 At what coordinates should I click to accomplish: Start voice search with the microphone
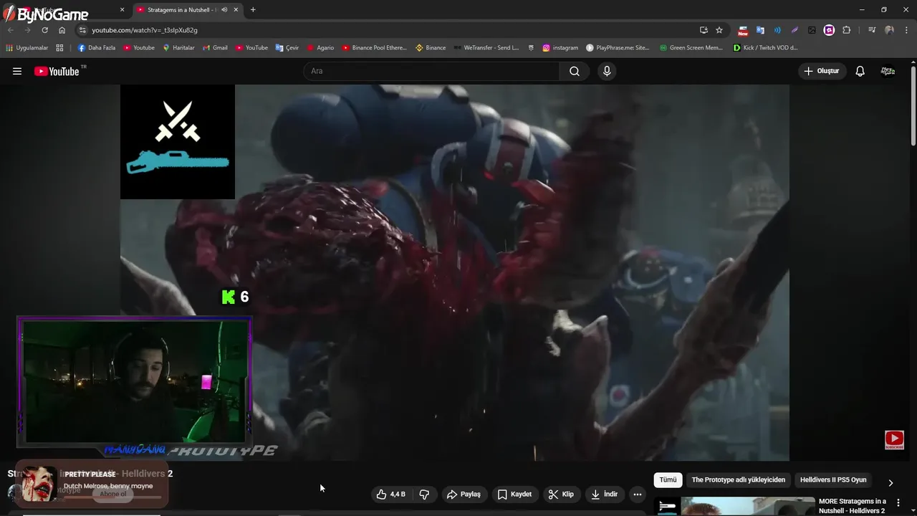(x=607, y=71)
